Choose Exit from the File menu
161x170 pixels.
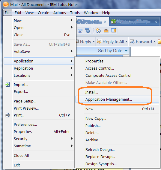39,165
